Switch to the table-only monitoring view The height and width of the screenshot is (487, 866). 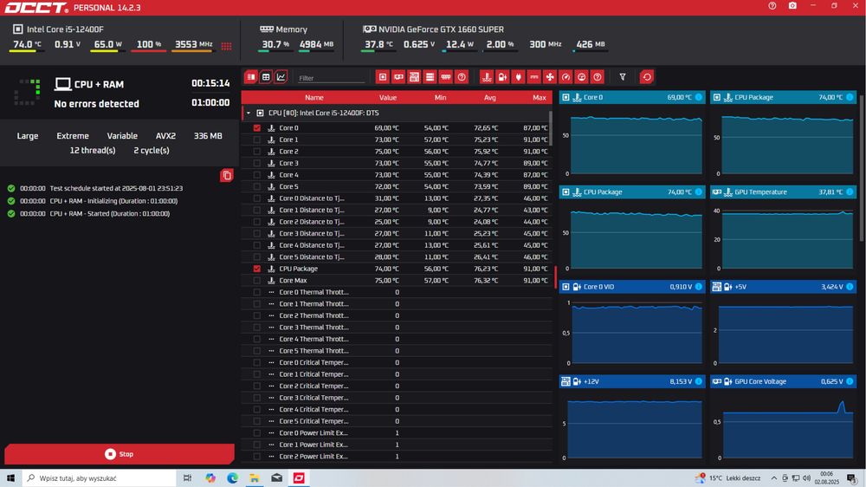(266, 77)
